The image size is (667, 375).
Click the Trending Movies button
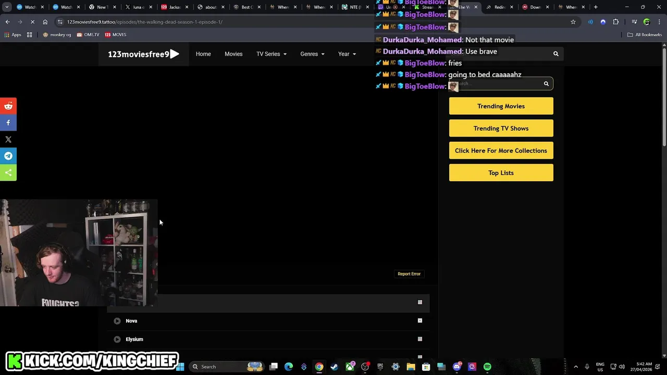click(x=501, y=106)
